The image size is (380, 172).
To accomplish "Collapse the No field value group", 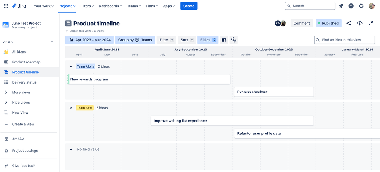I will click(x=71, y=150).
